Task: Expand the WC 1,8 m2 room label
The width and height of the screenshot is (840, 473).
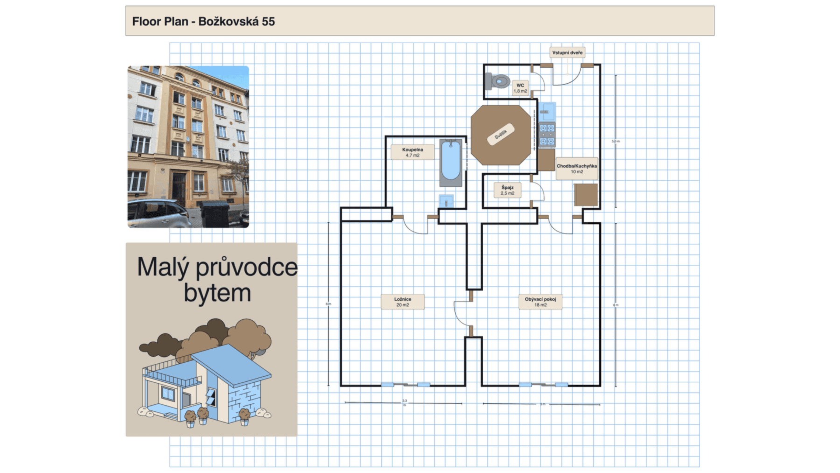Action: point(520,89)
